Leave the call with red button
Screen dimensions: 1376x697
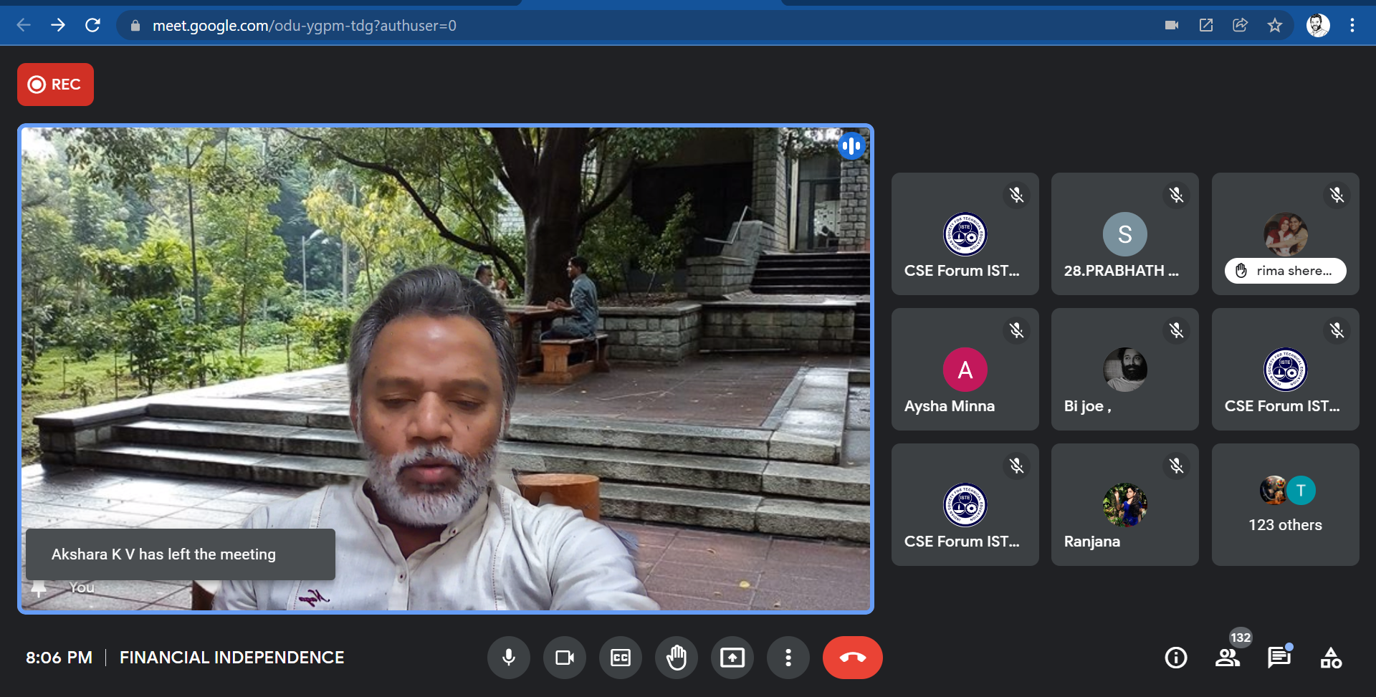click(x=853, y=658)
